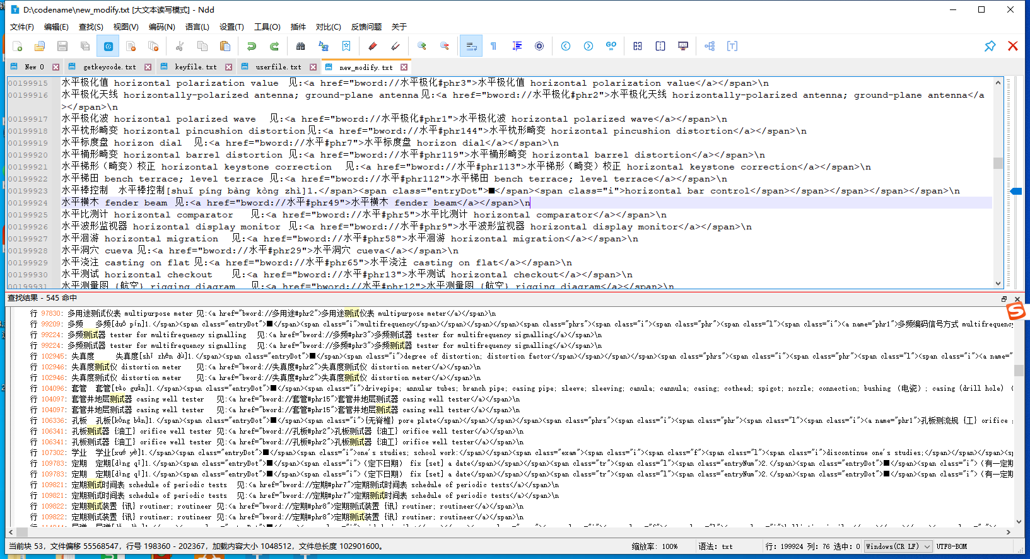1030x559 pixels.
Task: Click the directory compare split icon
Action: (660, 46)
